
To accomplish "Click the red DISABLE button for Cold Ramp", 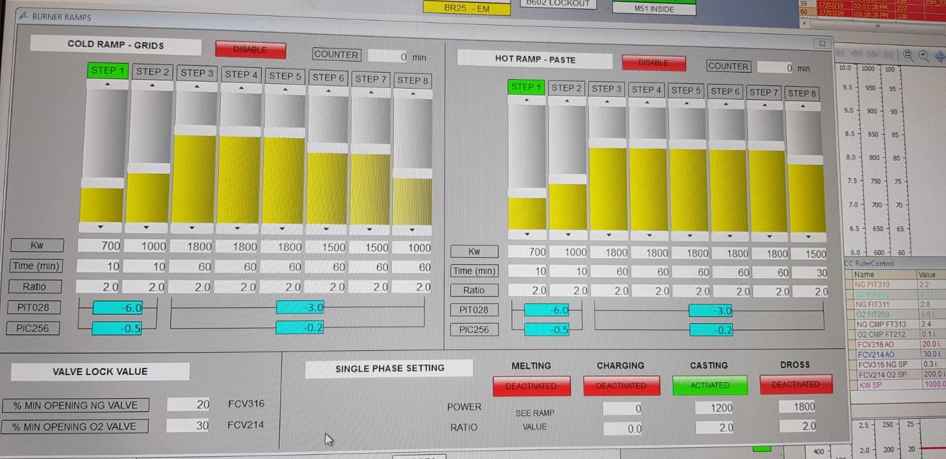I will point(250,50).
